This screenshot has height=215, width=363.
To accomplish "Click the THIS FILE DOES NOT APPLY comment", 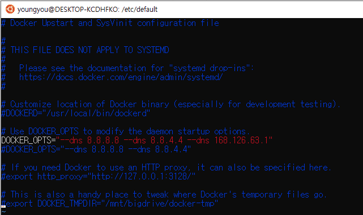I will 85,50.
